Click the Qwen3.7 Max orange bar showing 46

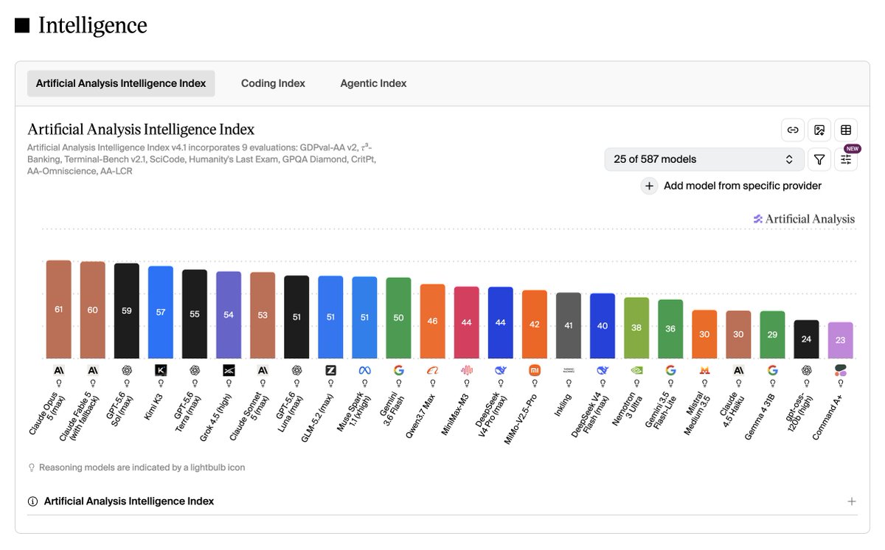432,321
